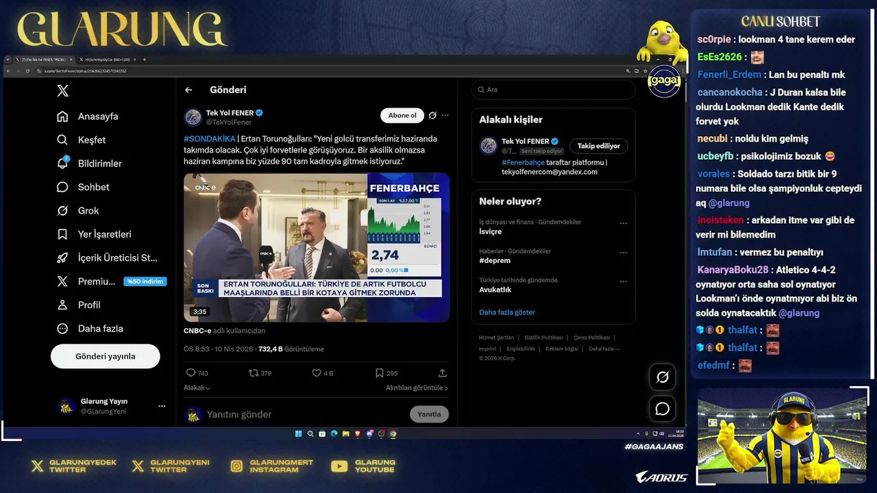877x493 pixels.
Task: Click Ara search input field
Action: click(x=554, y=90)
